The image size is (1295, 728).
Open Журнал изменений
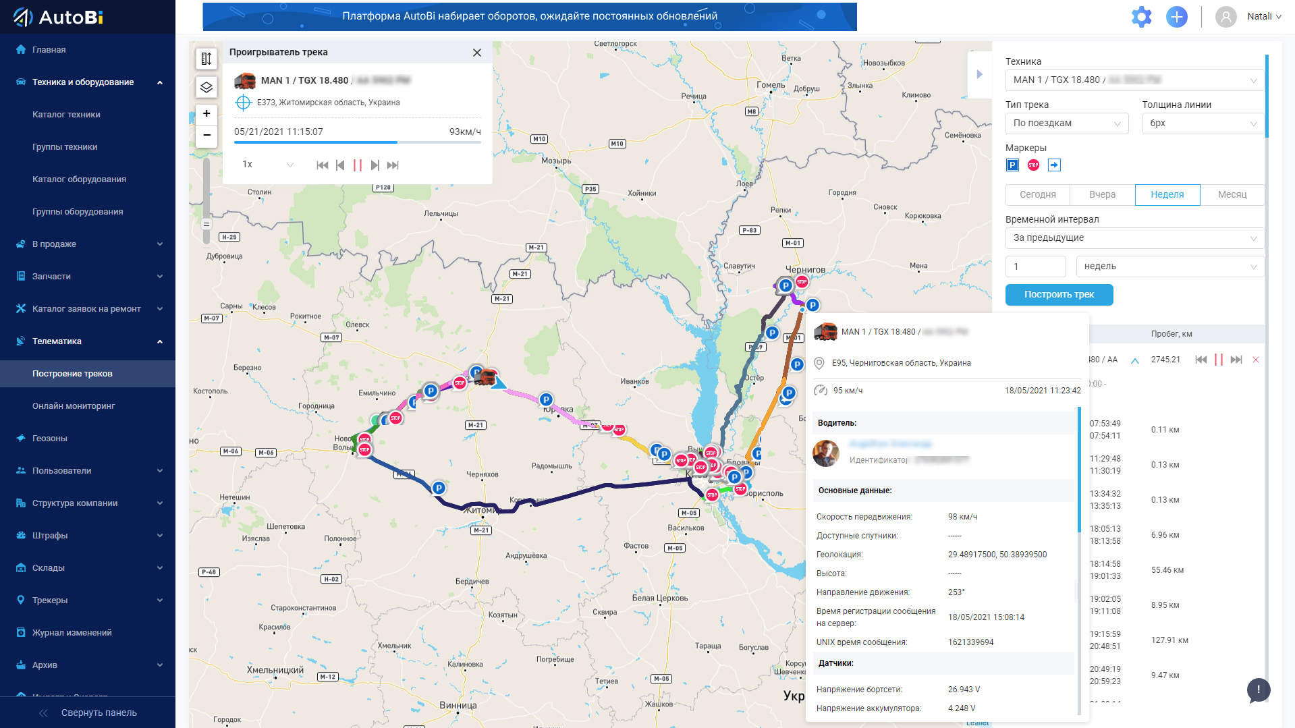tap(88, 633)
